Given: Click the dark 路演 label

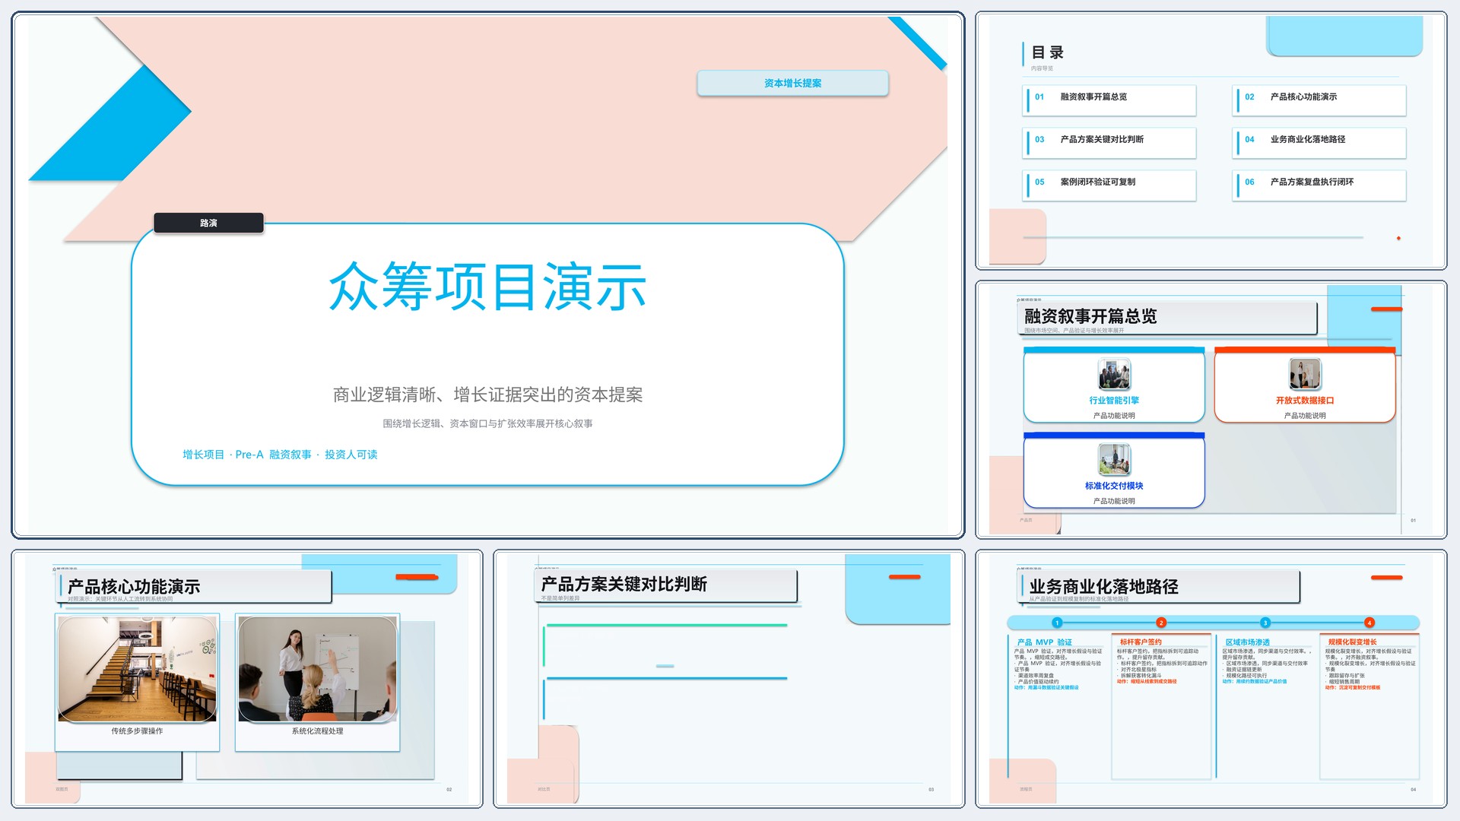Looking at the screenshot, I should point(208,223).
